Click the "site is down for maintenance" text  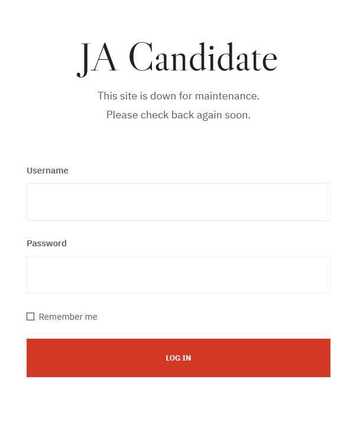click(178, 96)
